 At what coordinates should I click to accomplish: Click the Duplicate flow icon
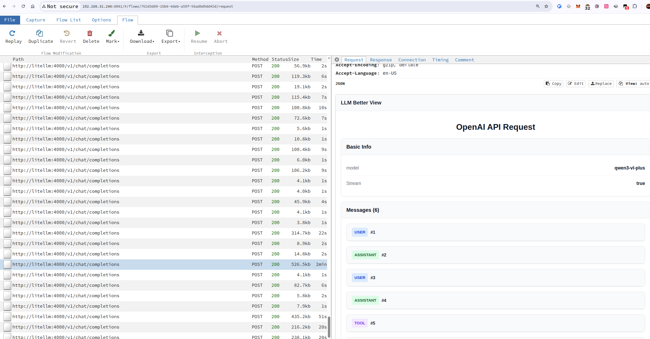[x=39, y=33]
